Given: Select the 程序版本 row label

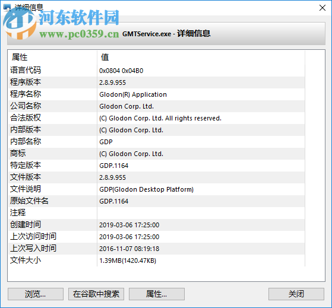Looking at the screenshot, I should pos(26,82).
